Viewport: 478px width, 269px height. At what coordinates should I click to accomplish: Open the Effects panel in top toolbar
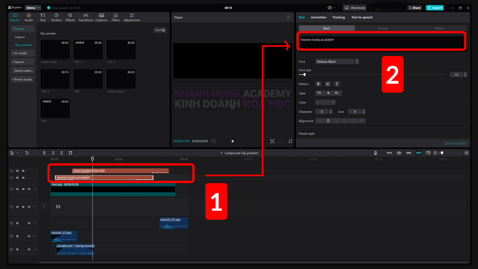click(70, 17)
